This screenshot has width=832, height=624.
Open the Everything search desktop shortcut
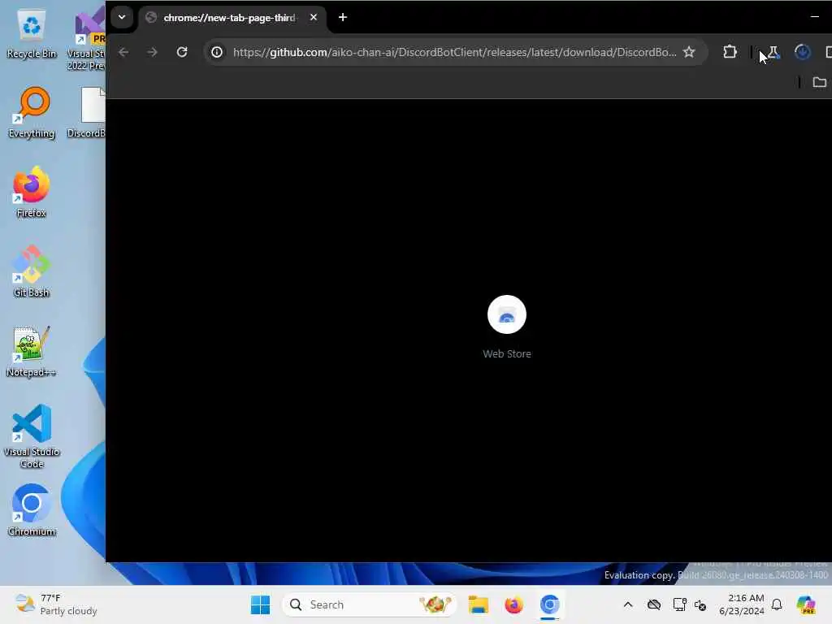(x=32, y=112)
